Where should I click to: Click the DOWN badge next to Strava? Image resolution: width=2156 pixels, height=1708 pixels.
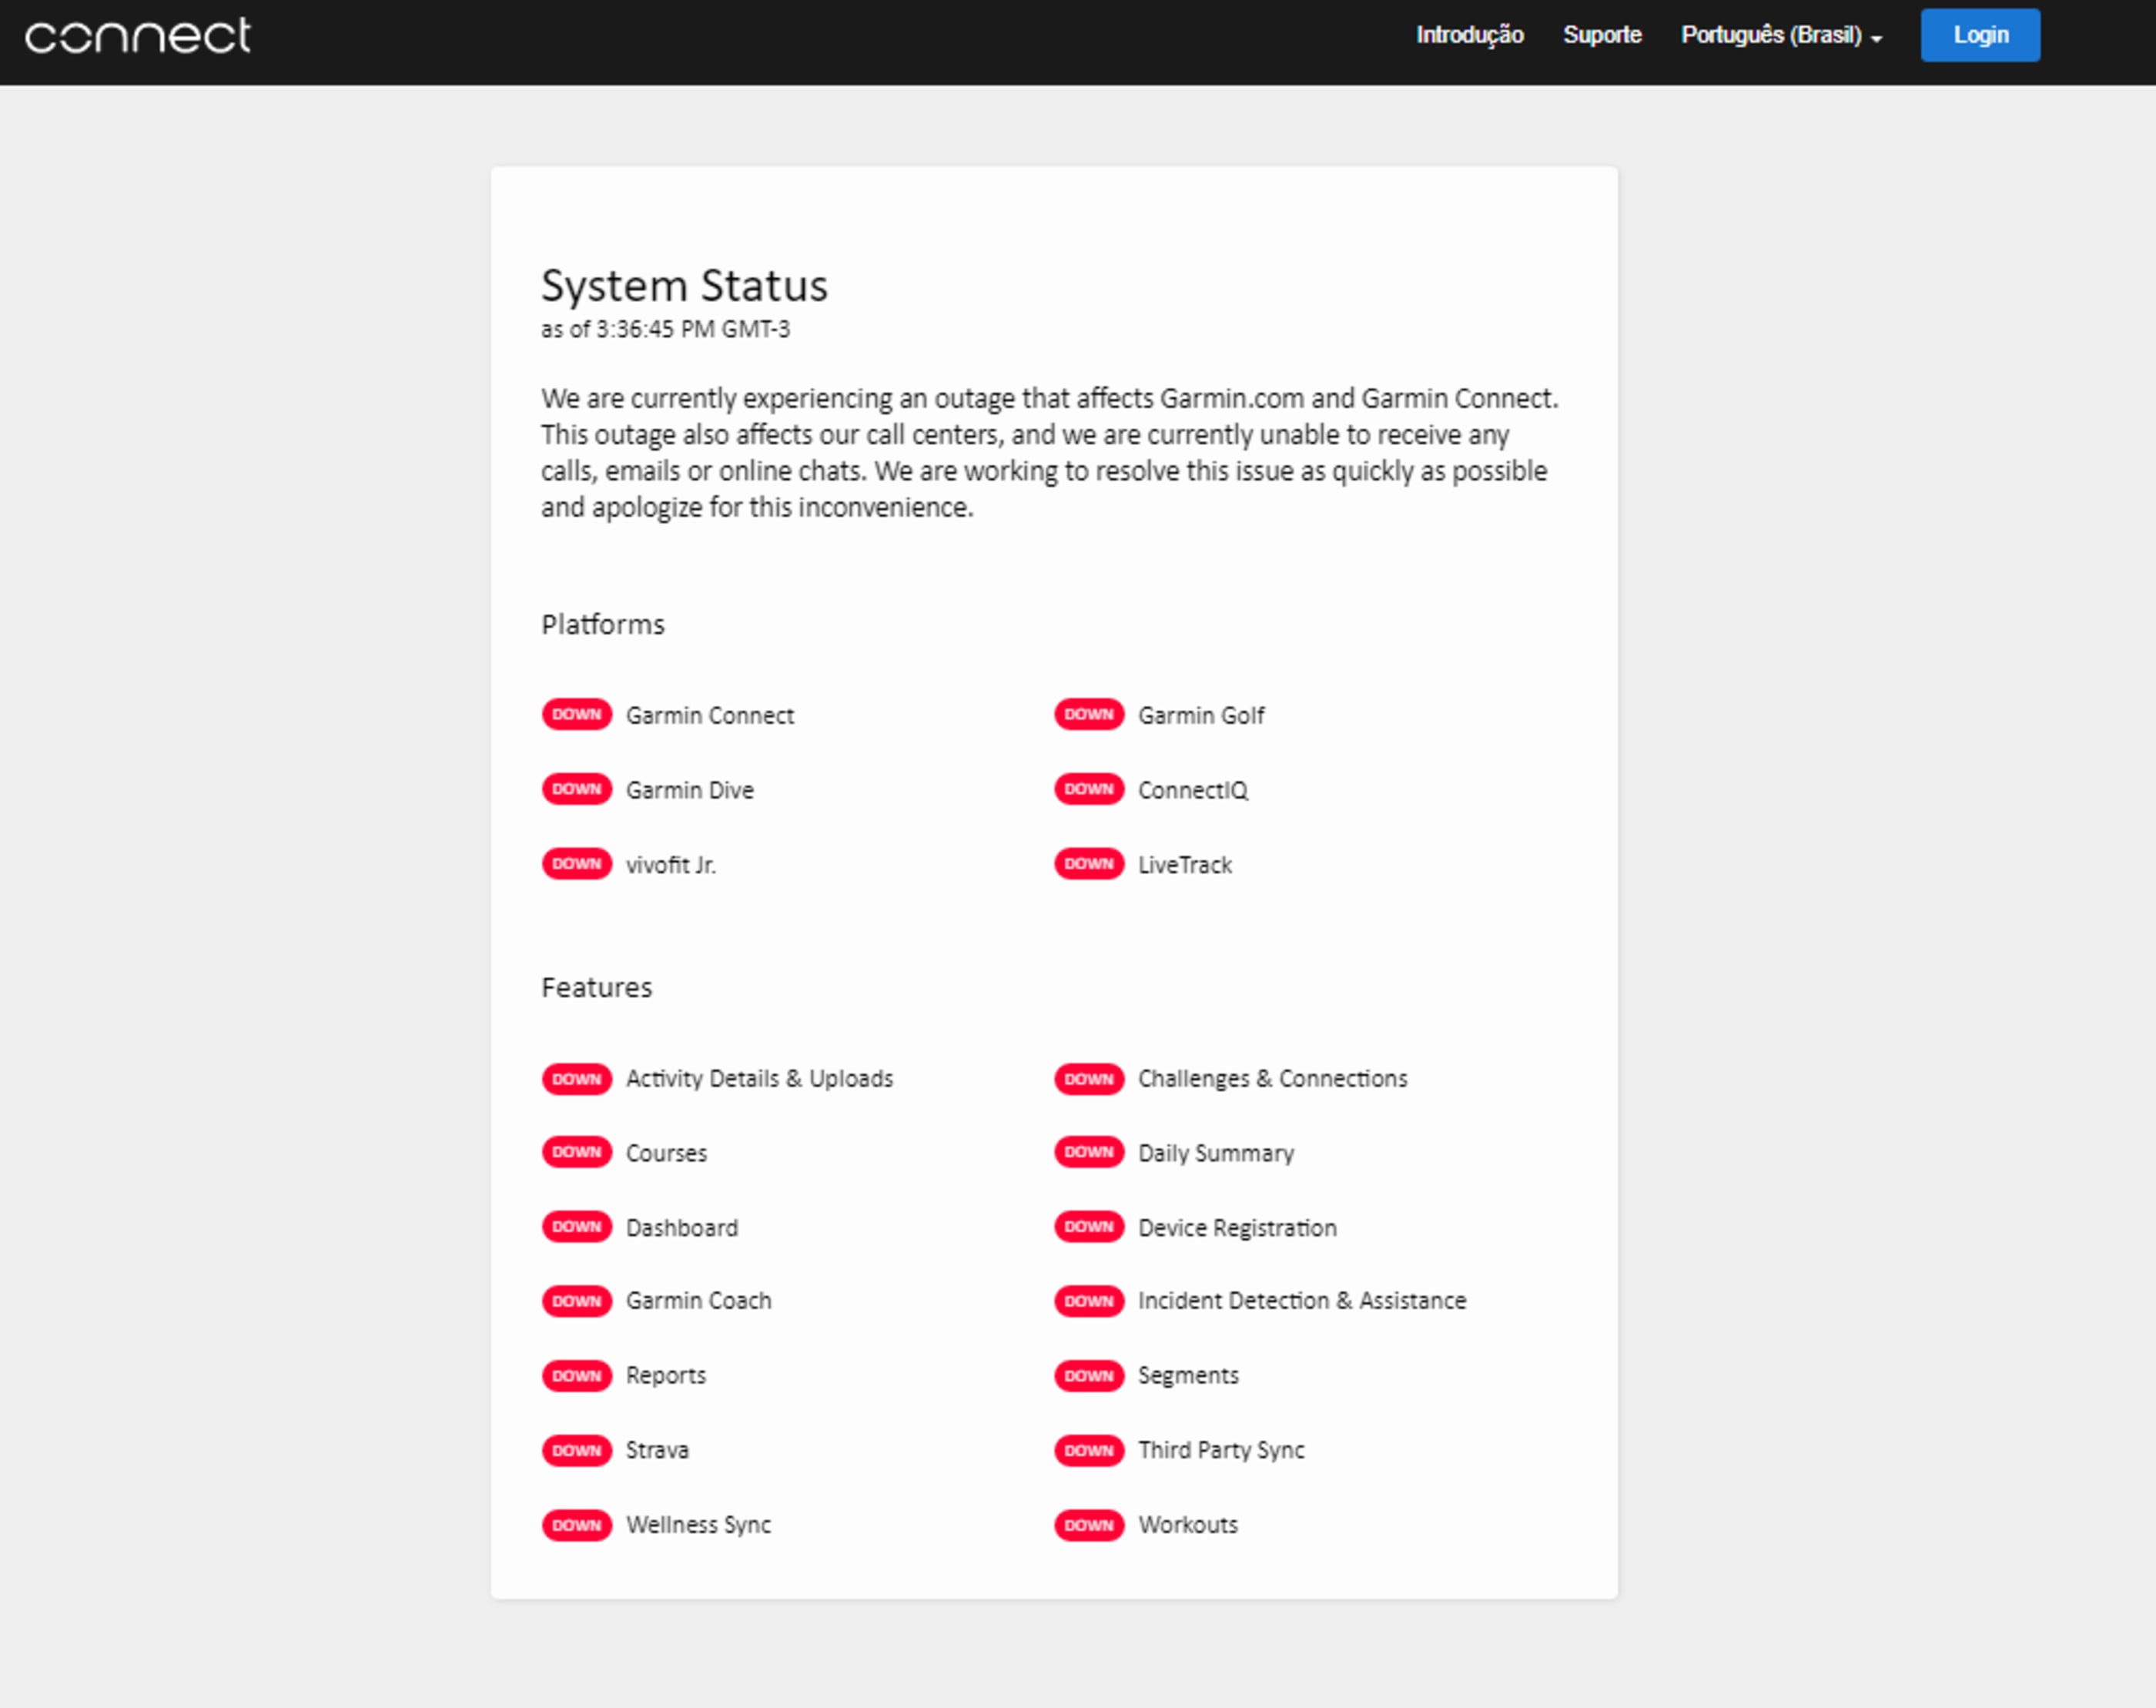(x=576, y=1450)
